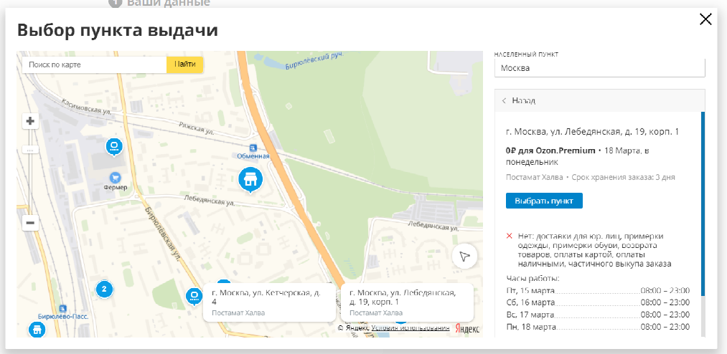Click the Найти search button
Screen dimensions: 727x354
[x=184, y=64]
